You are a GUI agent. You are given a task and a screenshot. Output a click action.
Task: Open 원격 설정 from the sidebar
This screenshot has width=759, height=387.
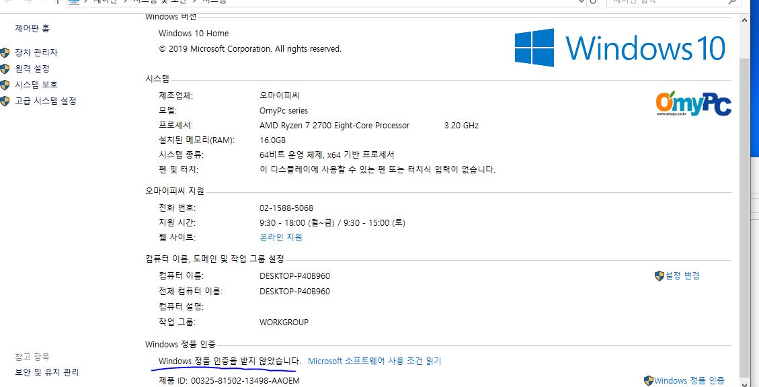pos(32,69)
